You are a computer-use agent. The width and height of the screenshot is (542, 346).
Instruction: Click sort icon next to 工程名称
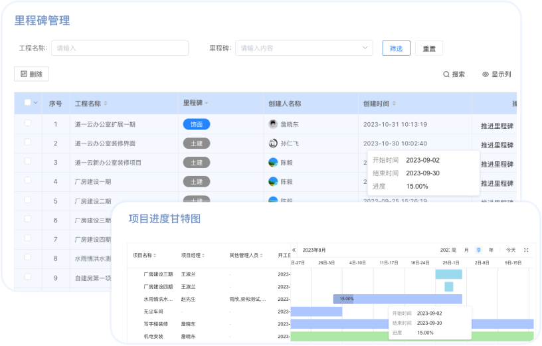[x=106, y=104]
